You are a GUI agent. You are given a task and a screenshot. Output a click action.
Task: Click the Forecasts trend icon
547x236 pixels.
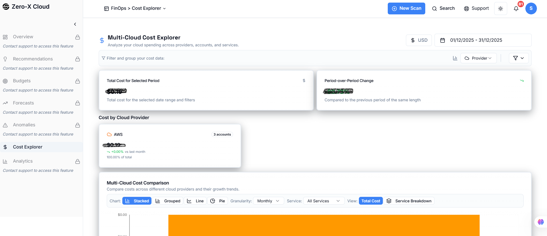point(5,103)
